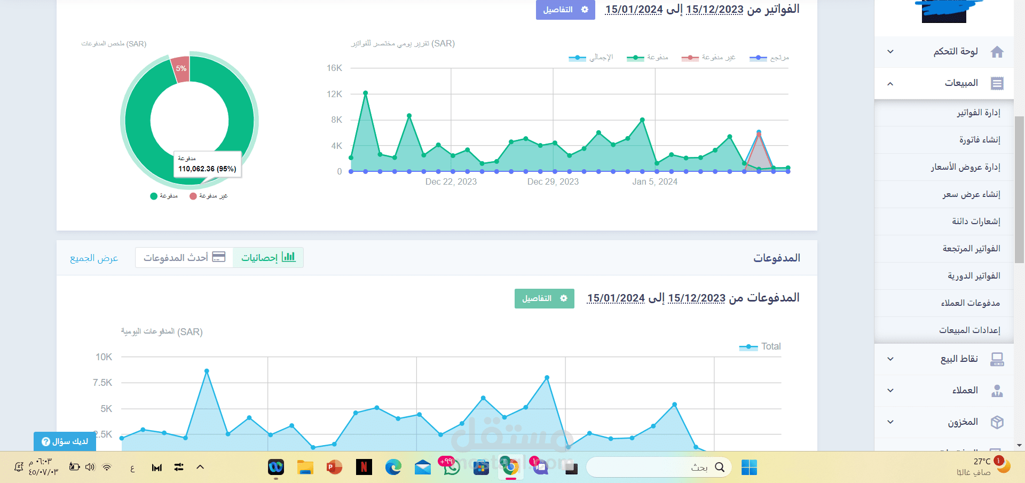
Task: Click the bar chart icon in إحصائيات tab
Action: [288, 257]
